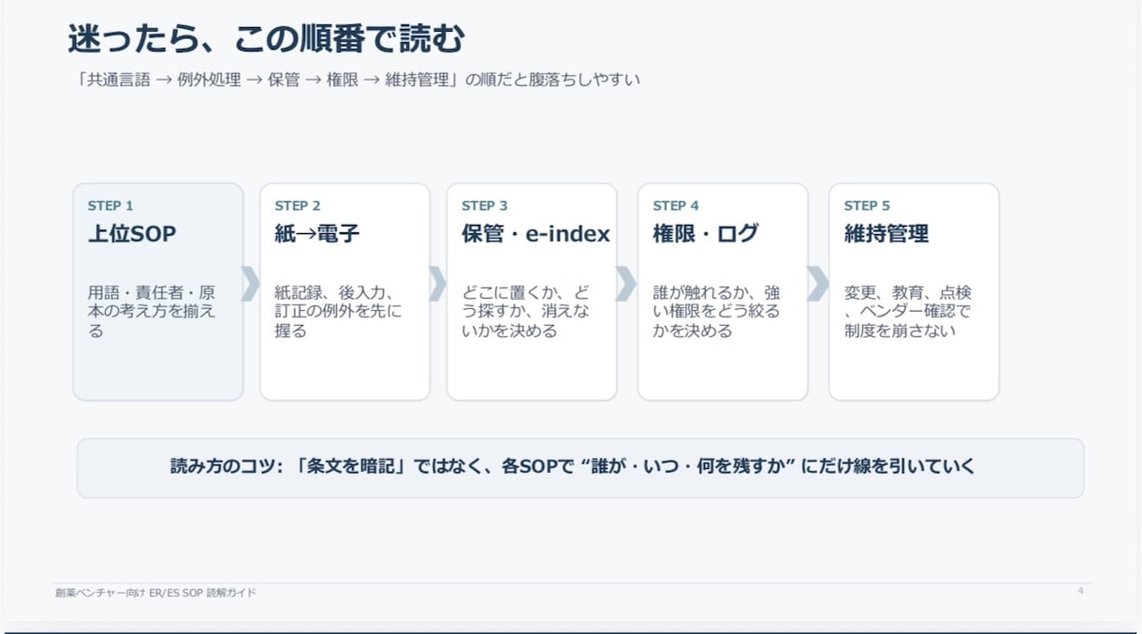Click the STEP 5 label
Viewport: 1142px width, 634px height.
(867, 206)
